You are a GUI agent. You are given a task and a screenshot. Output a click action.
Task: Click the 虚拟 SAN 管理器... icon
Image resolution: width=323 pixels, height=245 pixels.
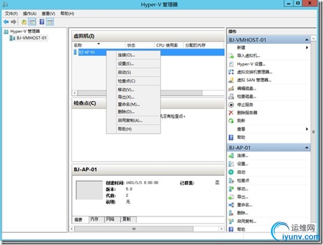click(x=231, y=80)
